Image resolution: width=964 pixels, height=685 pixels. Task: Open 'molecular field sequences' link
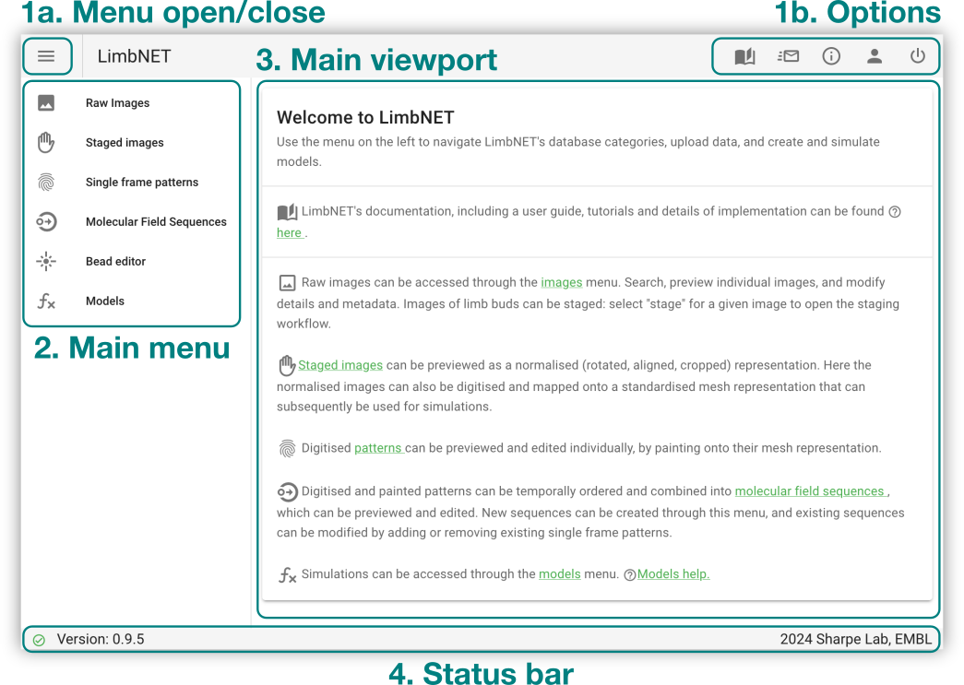pos(810,490)
